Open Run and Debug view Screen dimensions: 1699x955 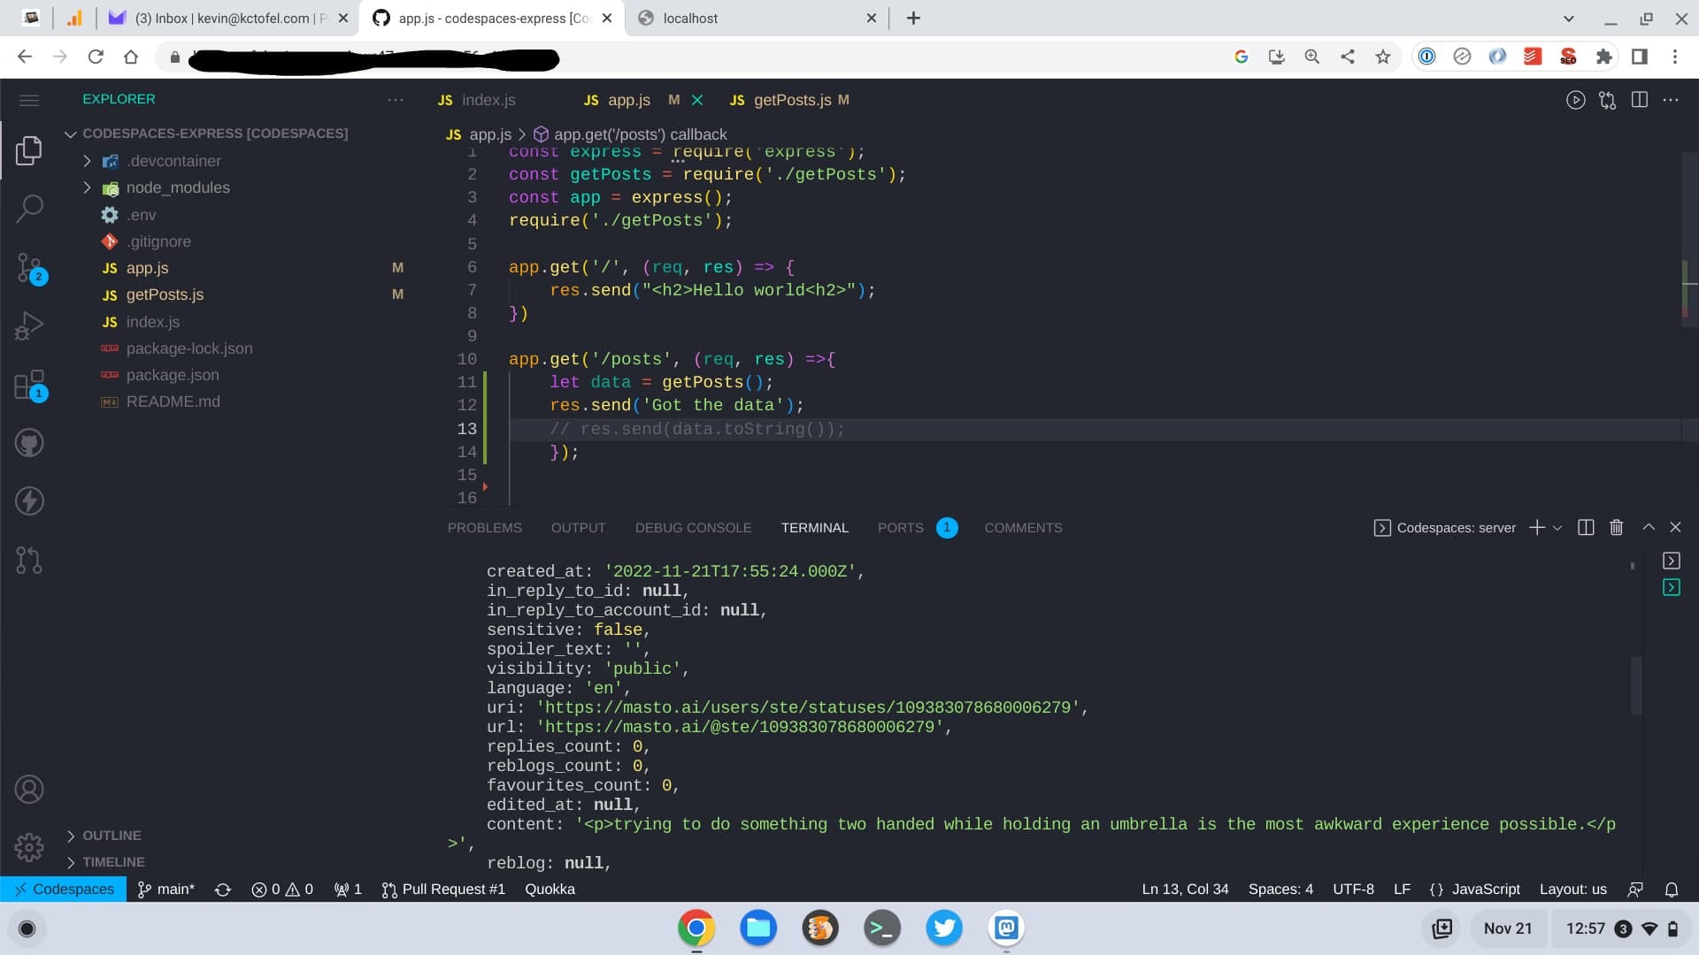click(x=29, y=325)
